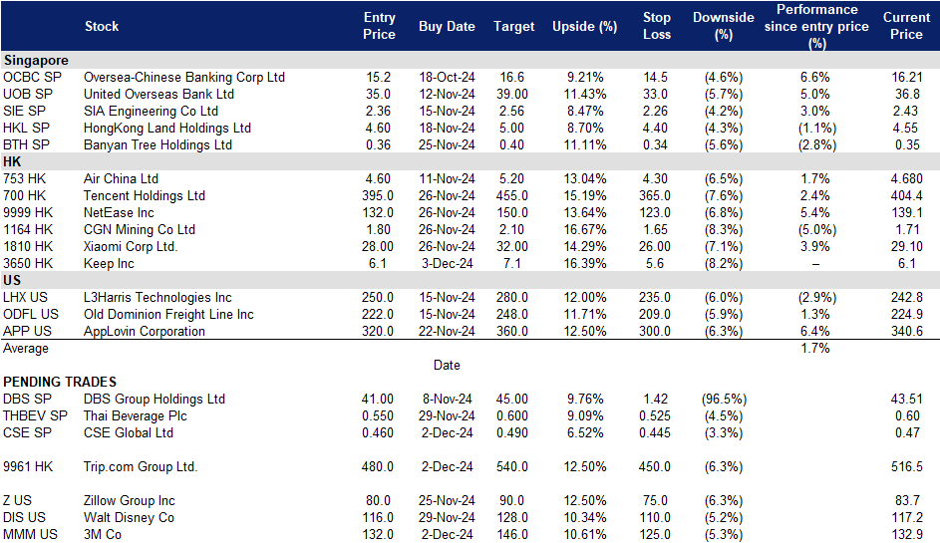Select Tencent target price '455.0'
This screenshot has height=543, width=940.
click(x=512, y=195)
